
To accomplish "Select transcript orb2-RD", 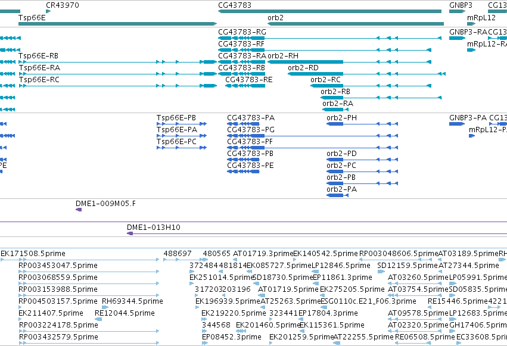I will coord(366,74).
